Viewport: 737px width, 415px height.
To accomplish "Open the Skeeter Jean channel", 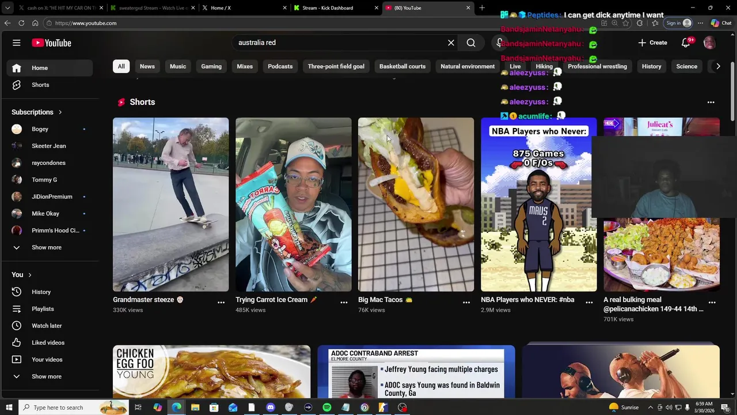I will click(50, 146).
